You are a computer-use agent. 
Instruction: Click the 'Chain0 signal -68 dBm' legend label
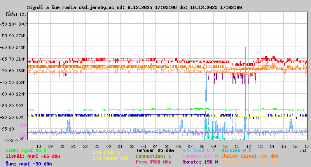[250, 156]
